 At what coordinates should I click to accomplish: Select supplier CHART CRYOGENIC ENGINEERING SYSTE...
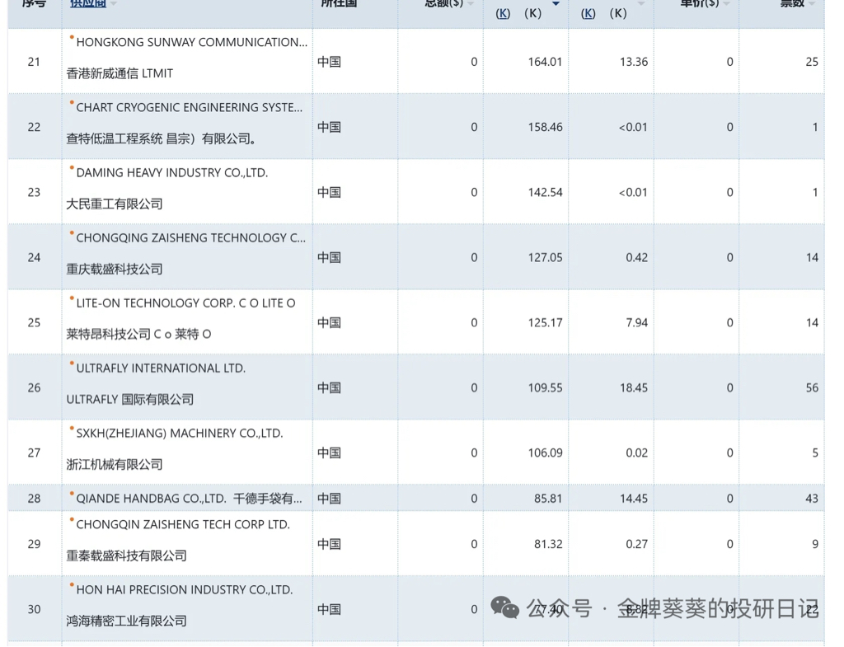[190, 107]
